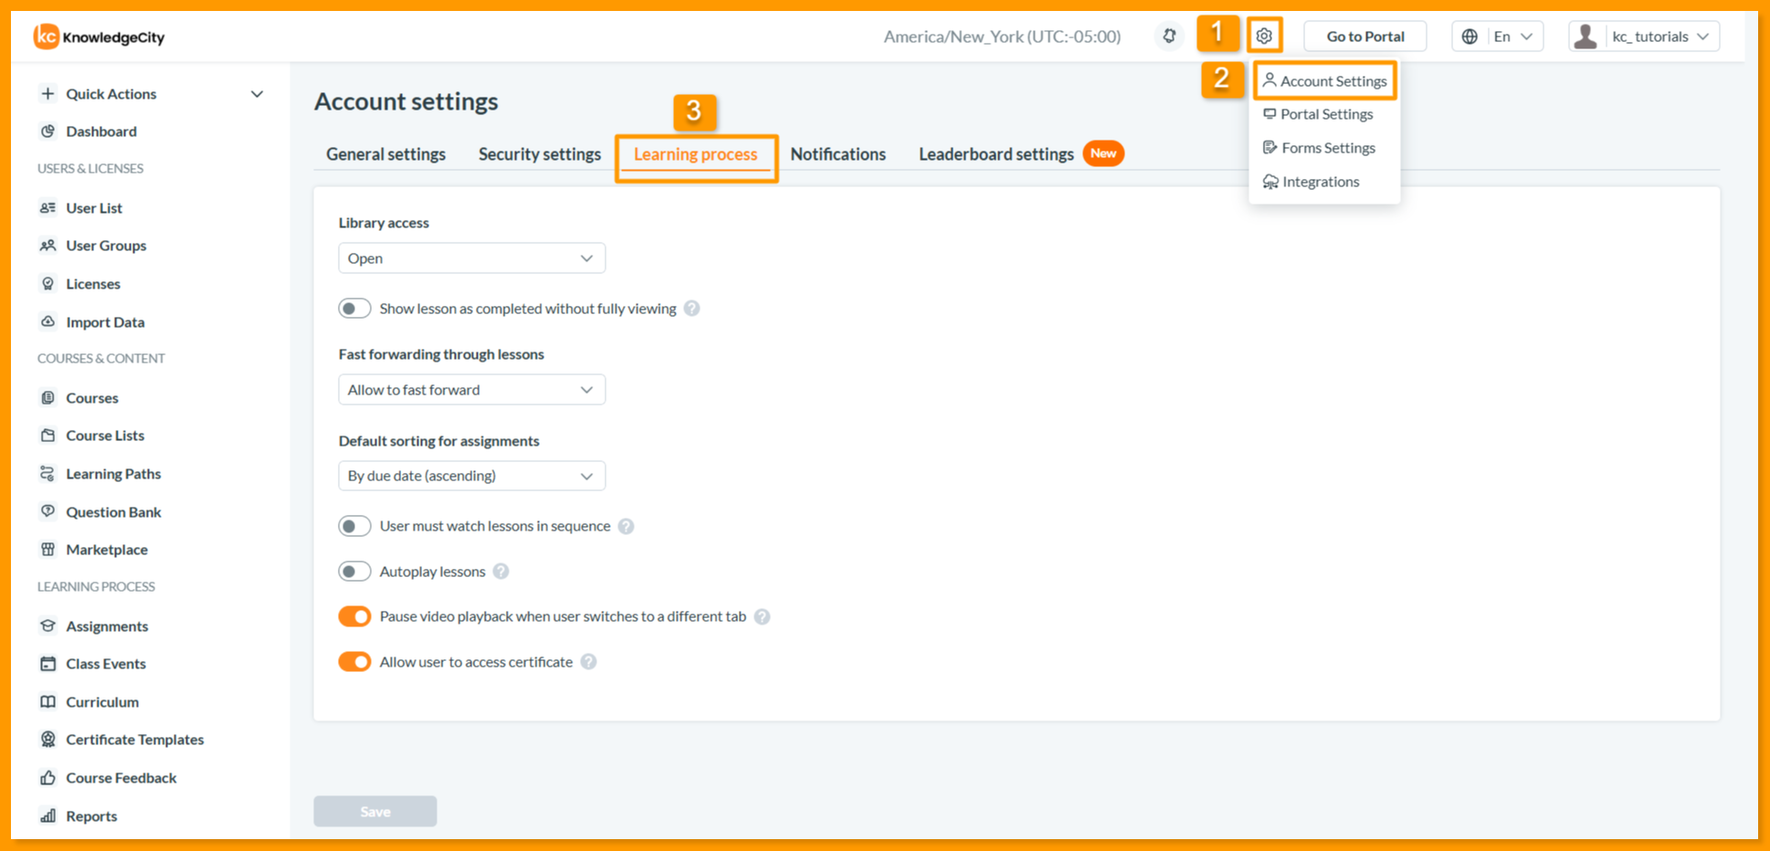The height and width of the screenshot is (851, 1770).
Task: Open Default sorting for assignments dropdown
Action: pos(471,476)
